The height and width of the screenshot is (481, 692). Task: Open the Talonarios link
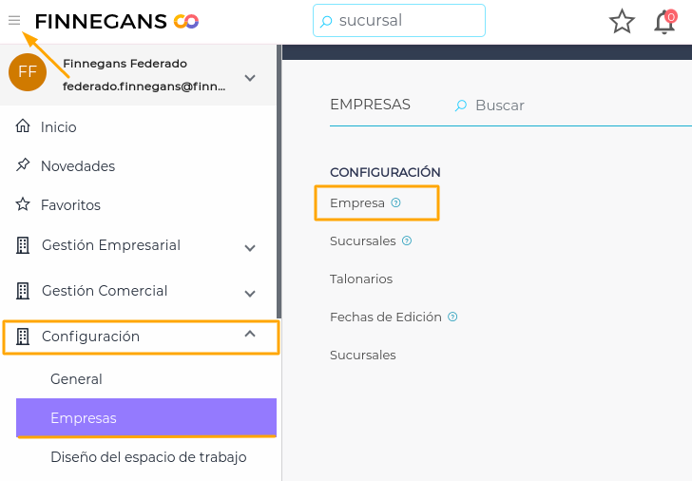point(361,279)
